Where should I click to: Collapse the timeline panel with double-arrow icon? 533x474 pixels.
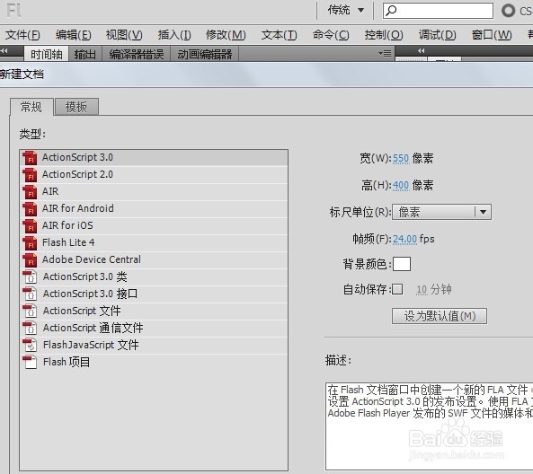pyautogui.click(x=4, y=50)
